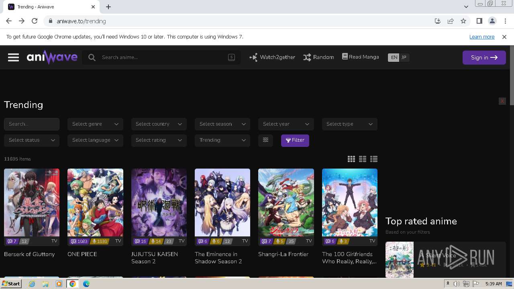Open a new browser tab
This screenshot has width=514, height=289.
(x=108, y=7)
